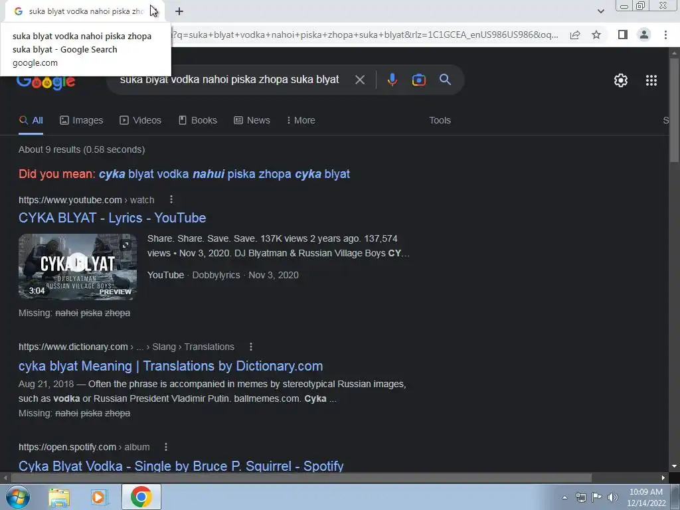
Task: Open the taskbar clock showing 10:09 AM
Action: tap(646, 497)
